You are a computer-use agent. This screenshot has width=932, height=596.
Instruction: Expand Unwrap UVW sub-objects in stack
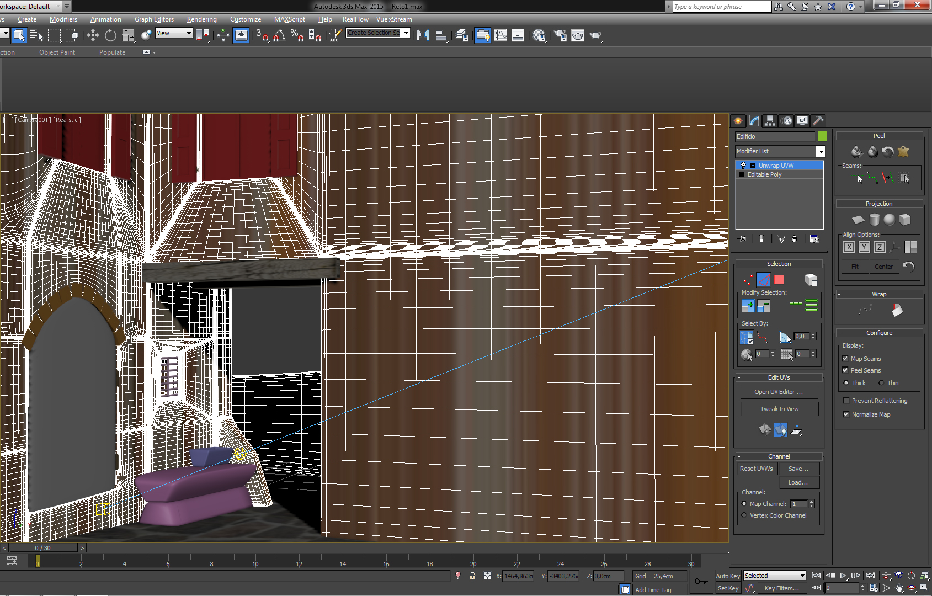[x=753, y=166]
